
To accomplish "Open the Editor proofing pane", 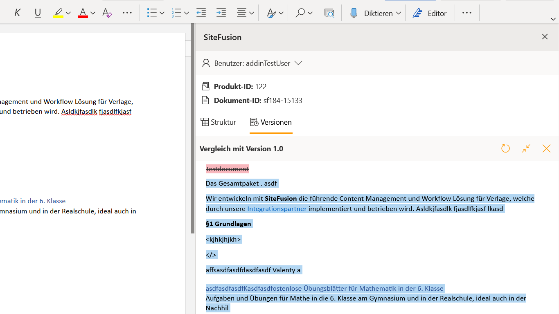I will tap(430, 13).
